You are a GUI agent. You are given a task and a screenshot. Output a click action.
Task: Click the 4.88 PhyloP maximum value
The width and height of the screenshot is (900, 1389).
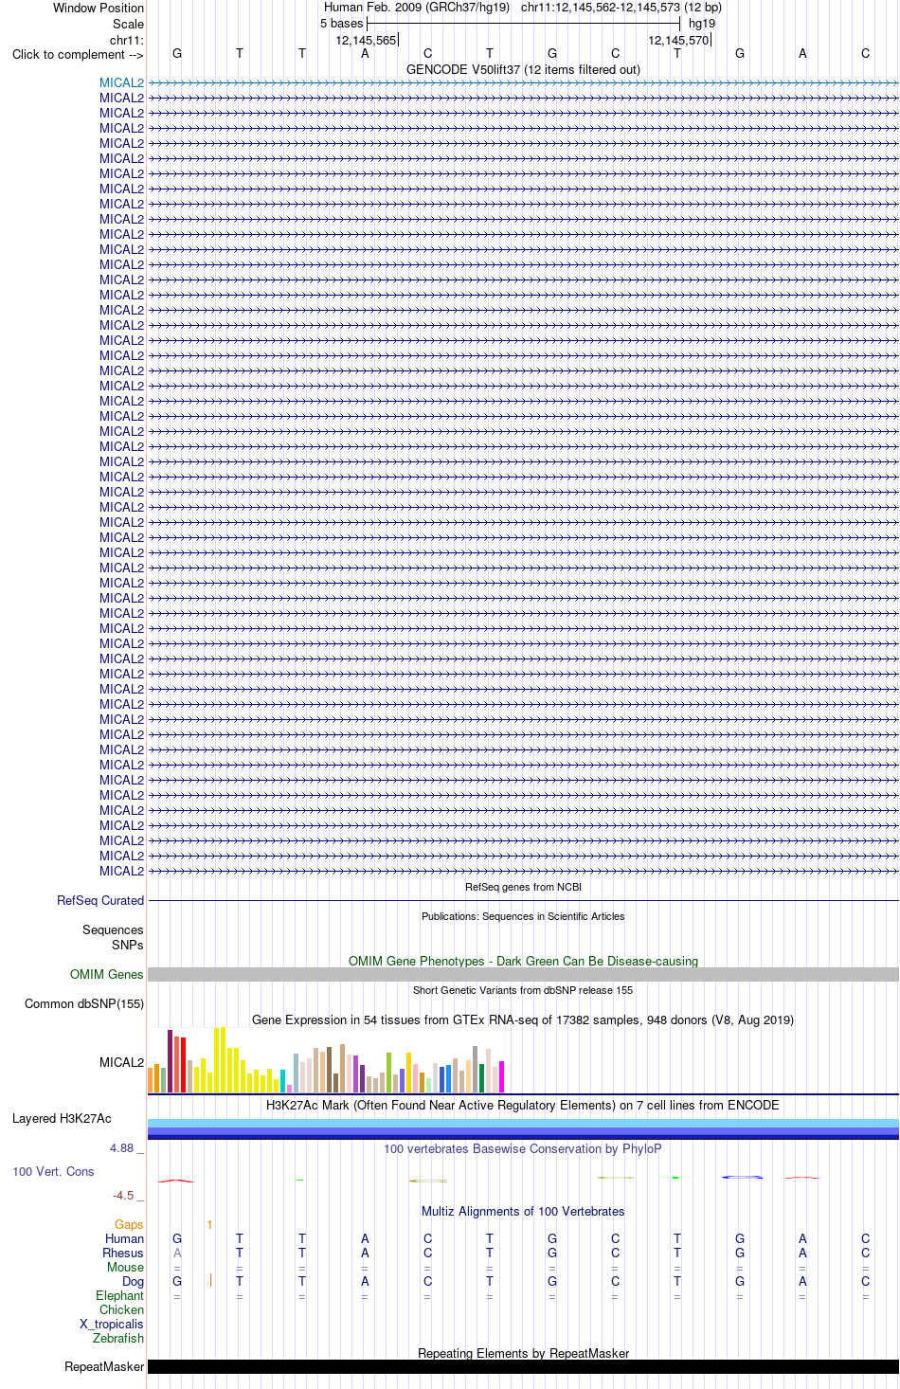[x=121, y=1147]
